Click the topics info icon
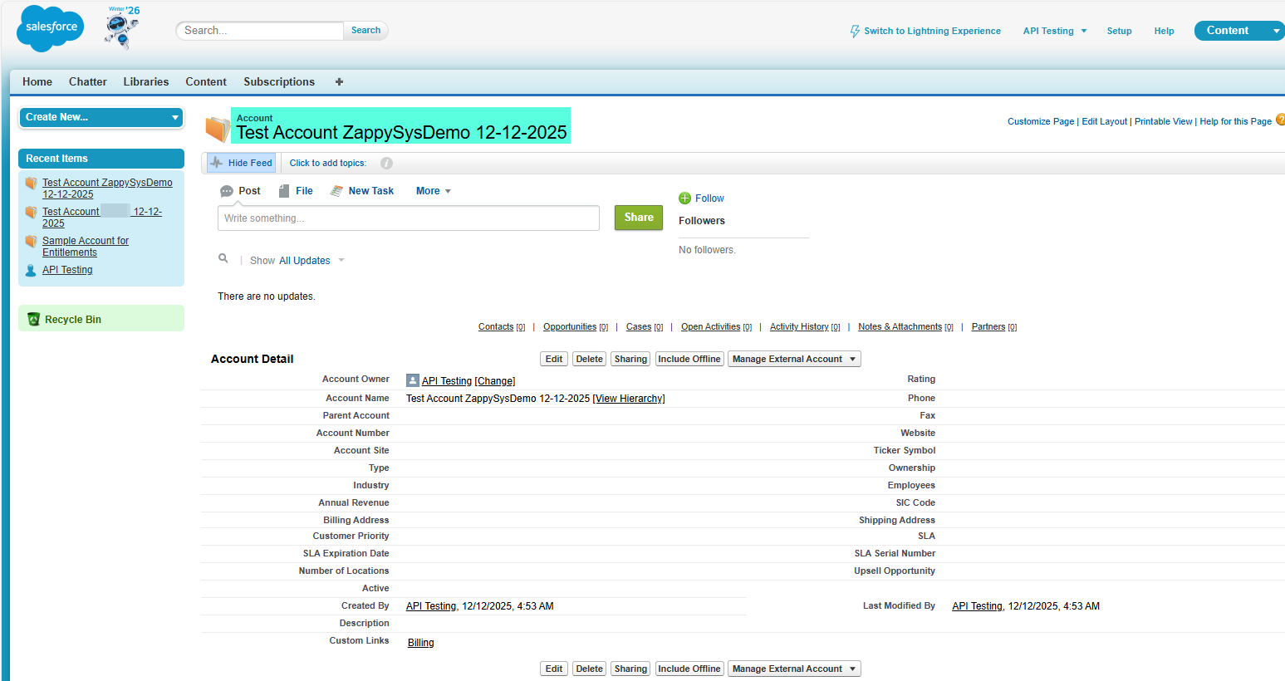 [x=386, y=164]
